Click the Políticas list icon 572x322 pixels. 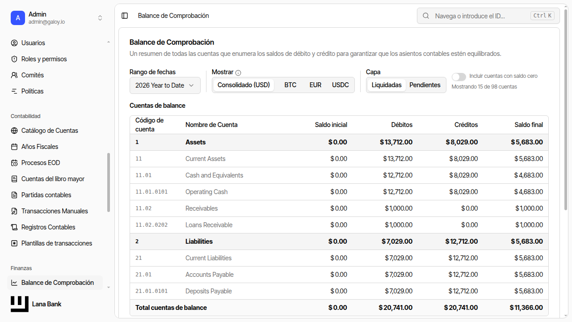click(x=14, y=91)
